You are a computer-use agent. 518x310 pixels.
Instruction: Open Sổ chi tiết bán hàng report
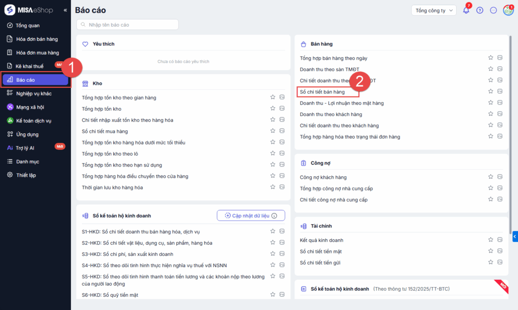pyautogui.click(x=322, y=92)
